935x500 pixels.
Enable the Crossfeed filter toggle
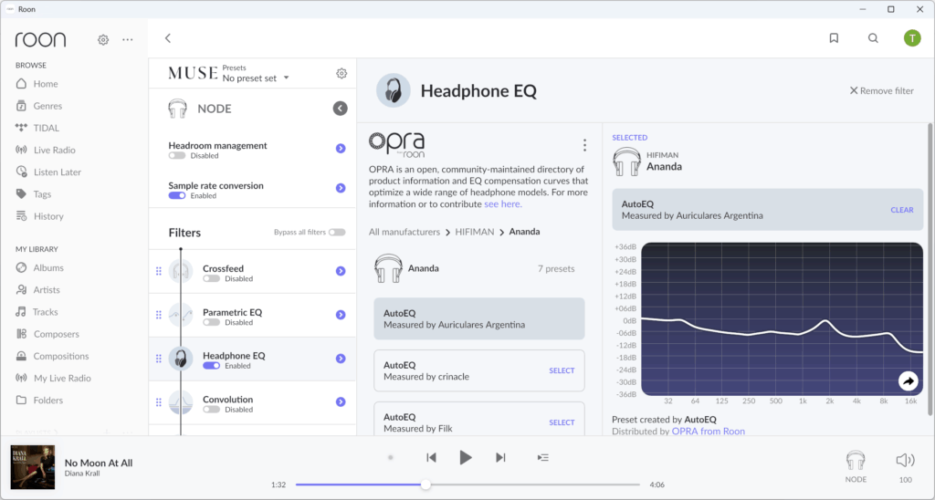pyautogui.click(x=211, y=278)
